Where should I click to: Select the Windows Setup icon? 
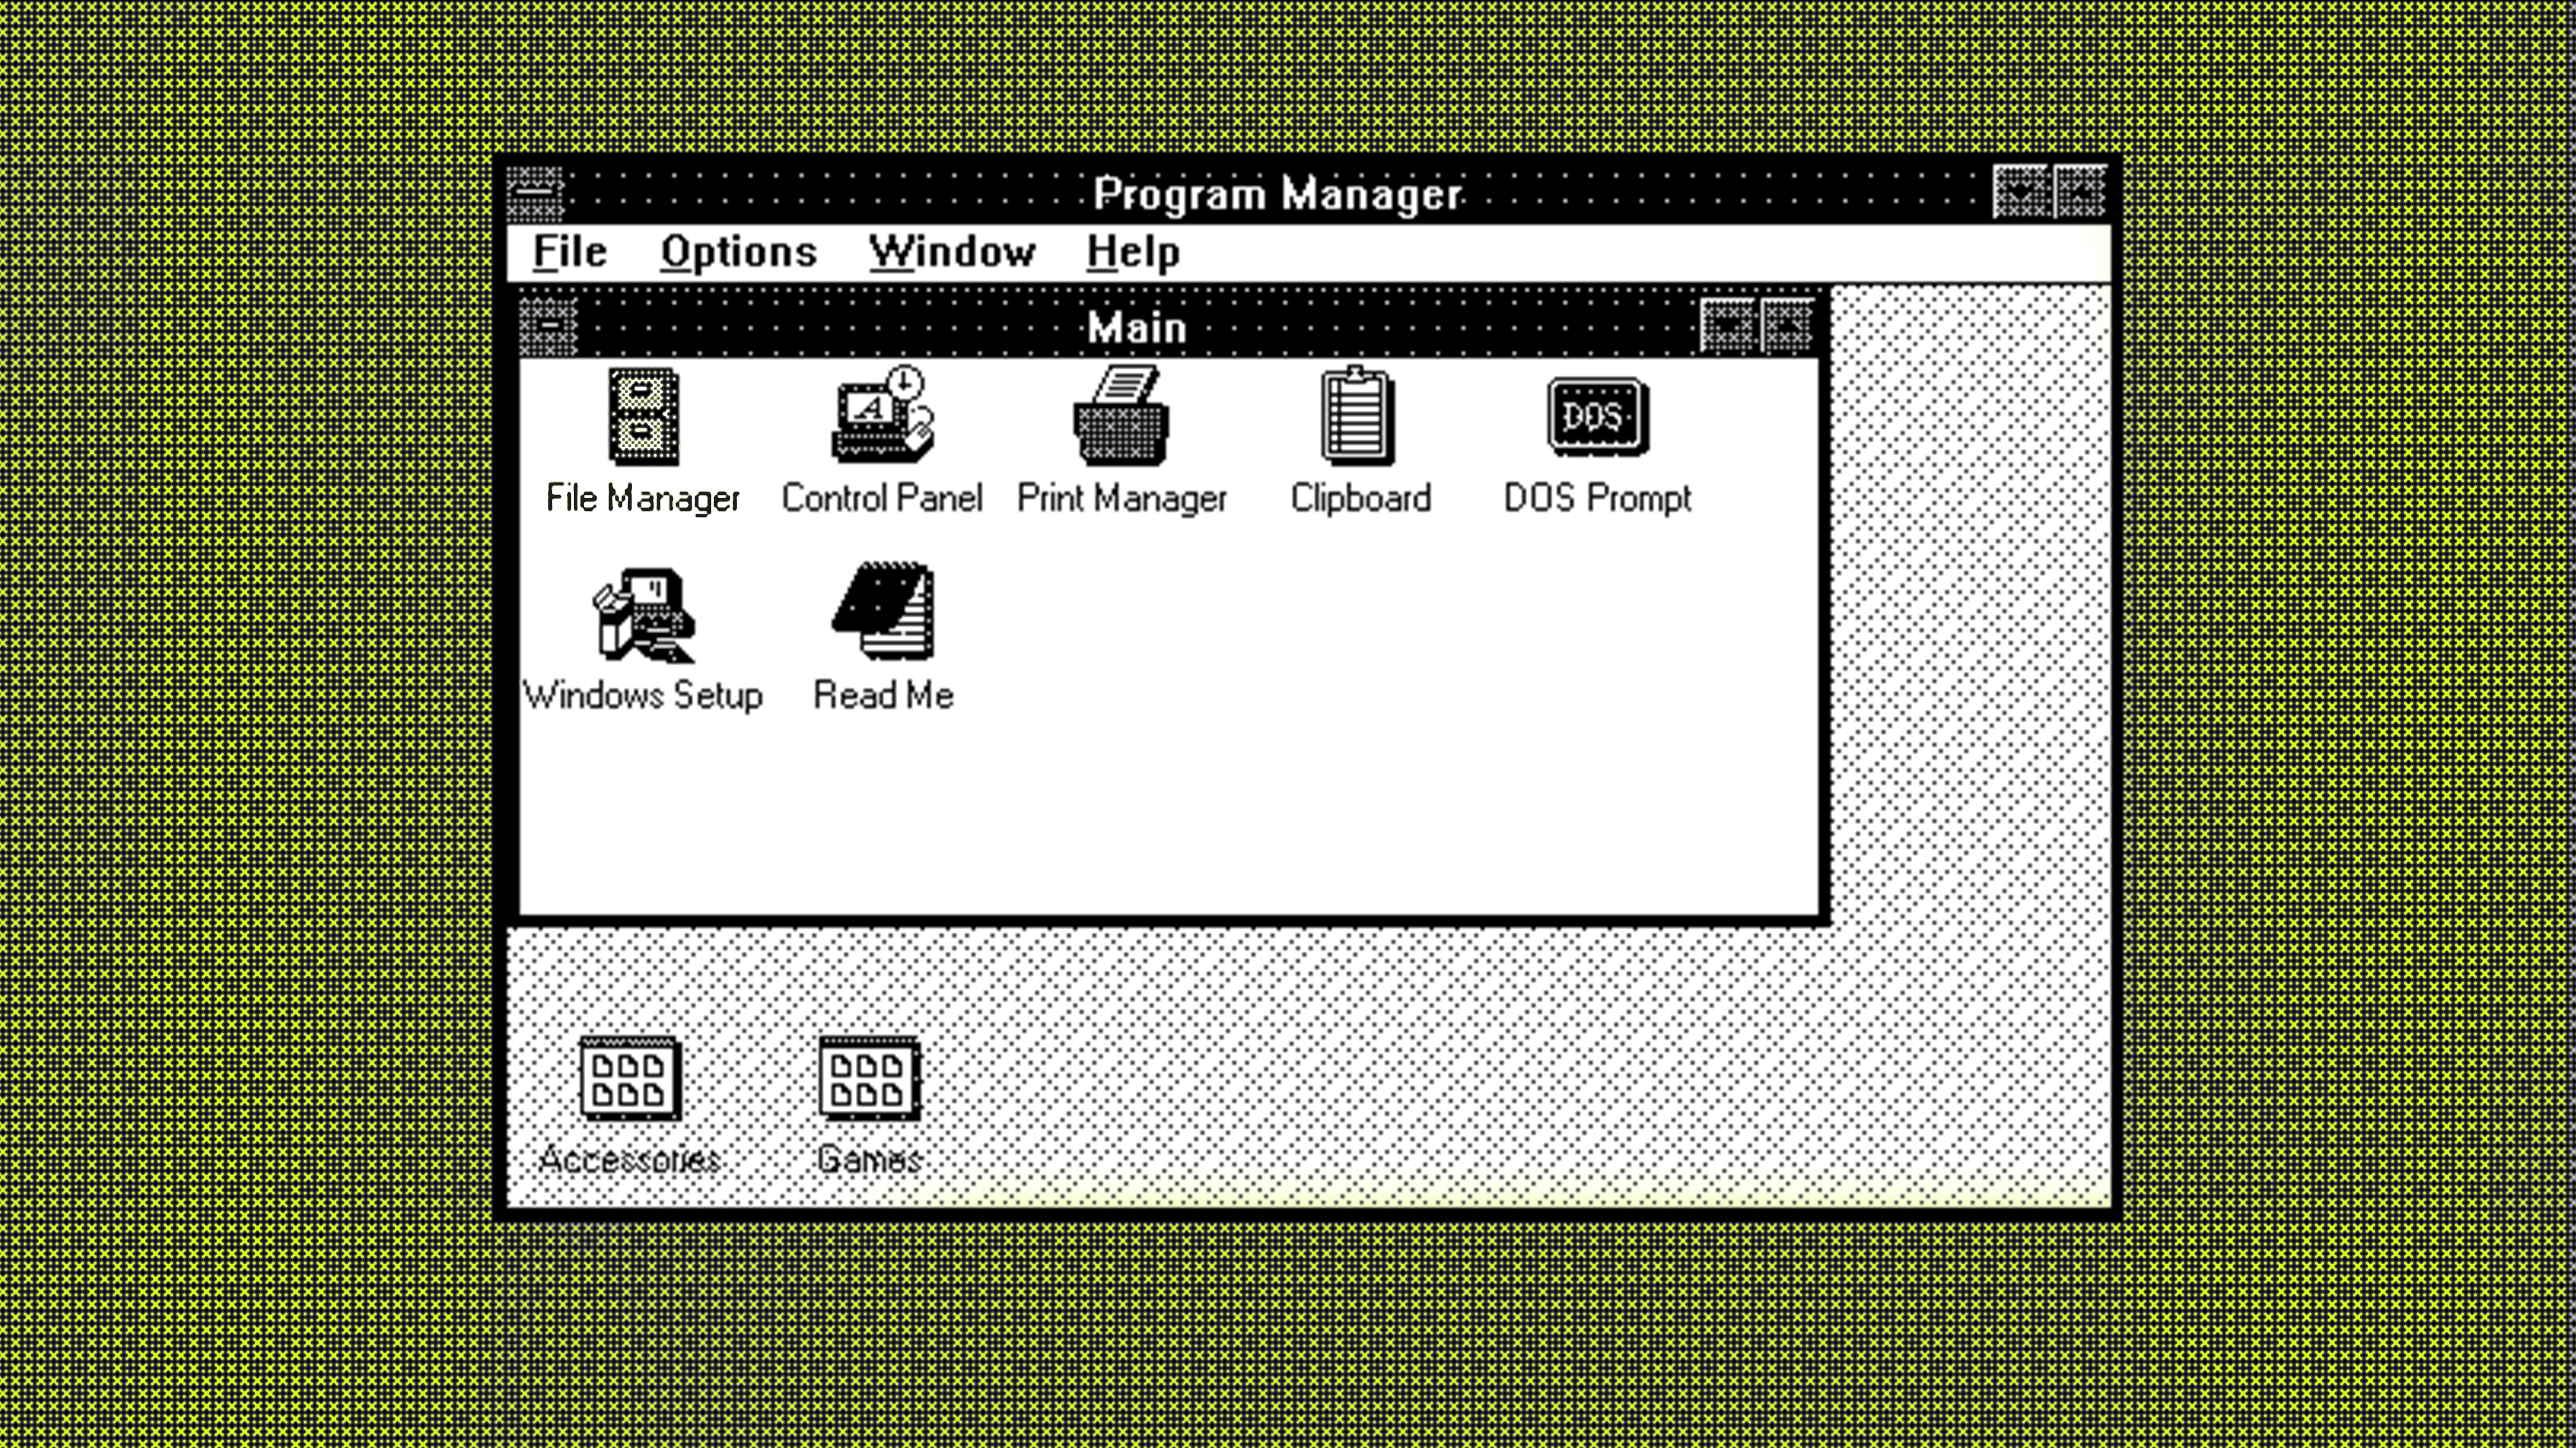click(643, 615)
